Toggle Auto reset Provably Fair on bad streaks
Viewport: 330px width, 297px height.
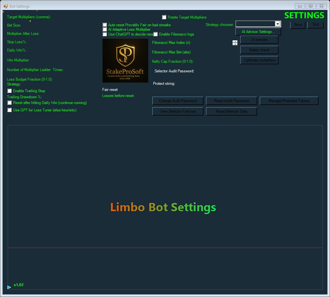tap(104, 25)
